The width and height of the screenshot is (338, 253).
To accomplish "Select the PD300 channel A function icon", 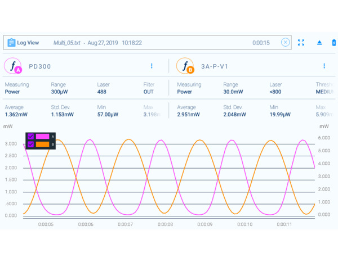I will pyautogui.click(x=13, y=66).
